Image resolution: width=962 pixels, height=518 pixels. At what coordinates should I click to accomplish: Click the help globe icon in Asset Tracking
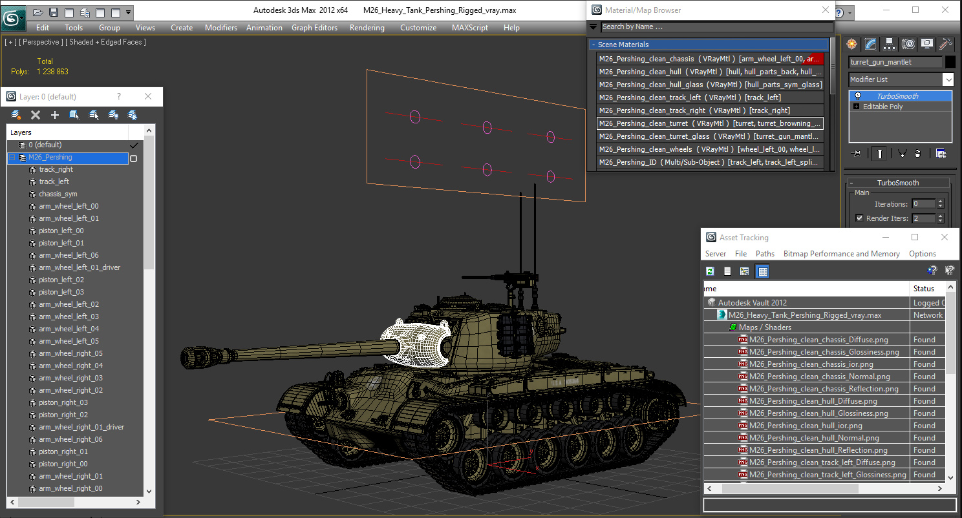(932, 271)
